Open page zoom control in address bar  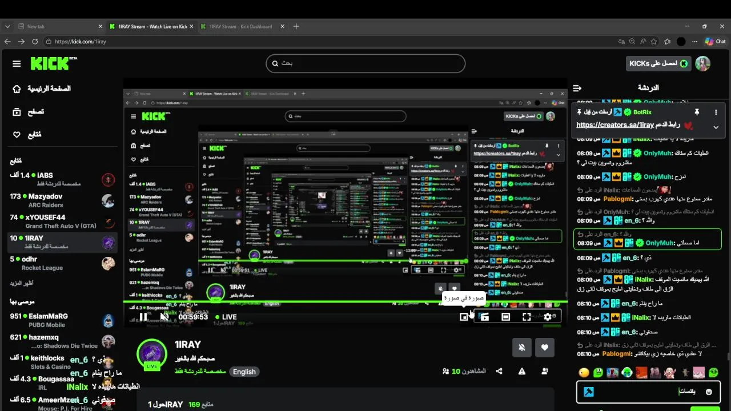click(632, 42)
